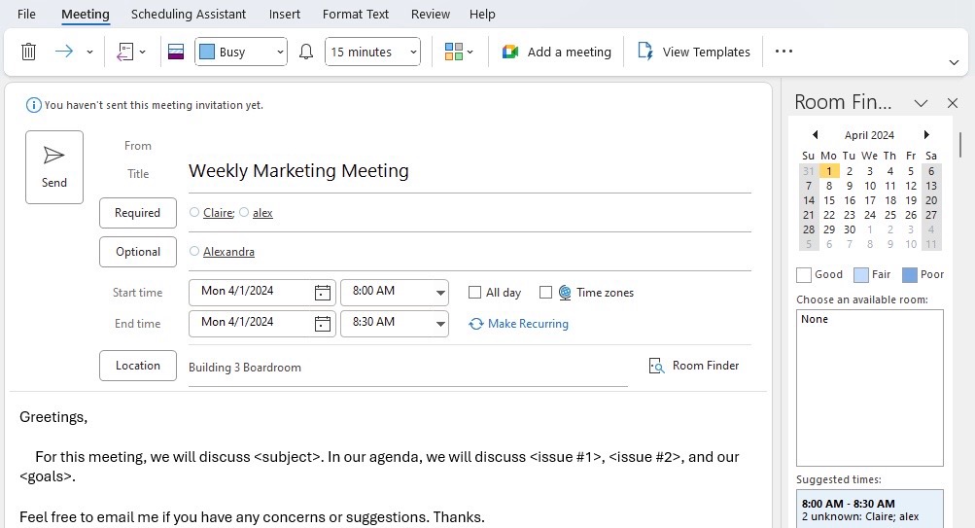This screenshot has width=975, height=528.
Task: Switch to the Meeting tab
Action: (x=86, y=14)
